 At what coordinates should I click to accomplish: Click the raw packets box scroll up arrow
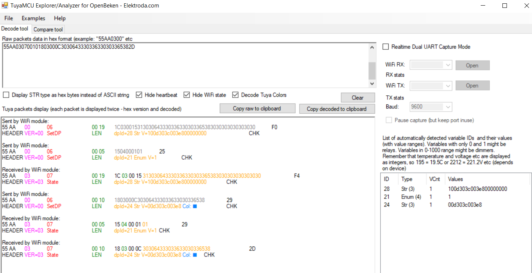(372, 47)
